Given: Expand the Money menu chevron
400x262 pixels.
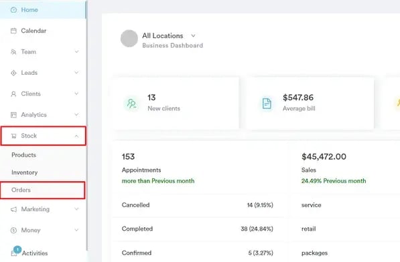Looking at the screenshot, I should (76, 230).
